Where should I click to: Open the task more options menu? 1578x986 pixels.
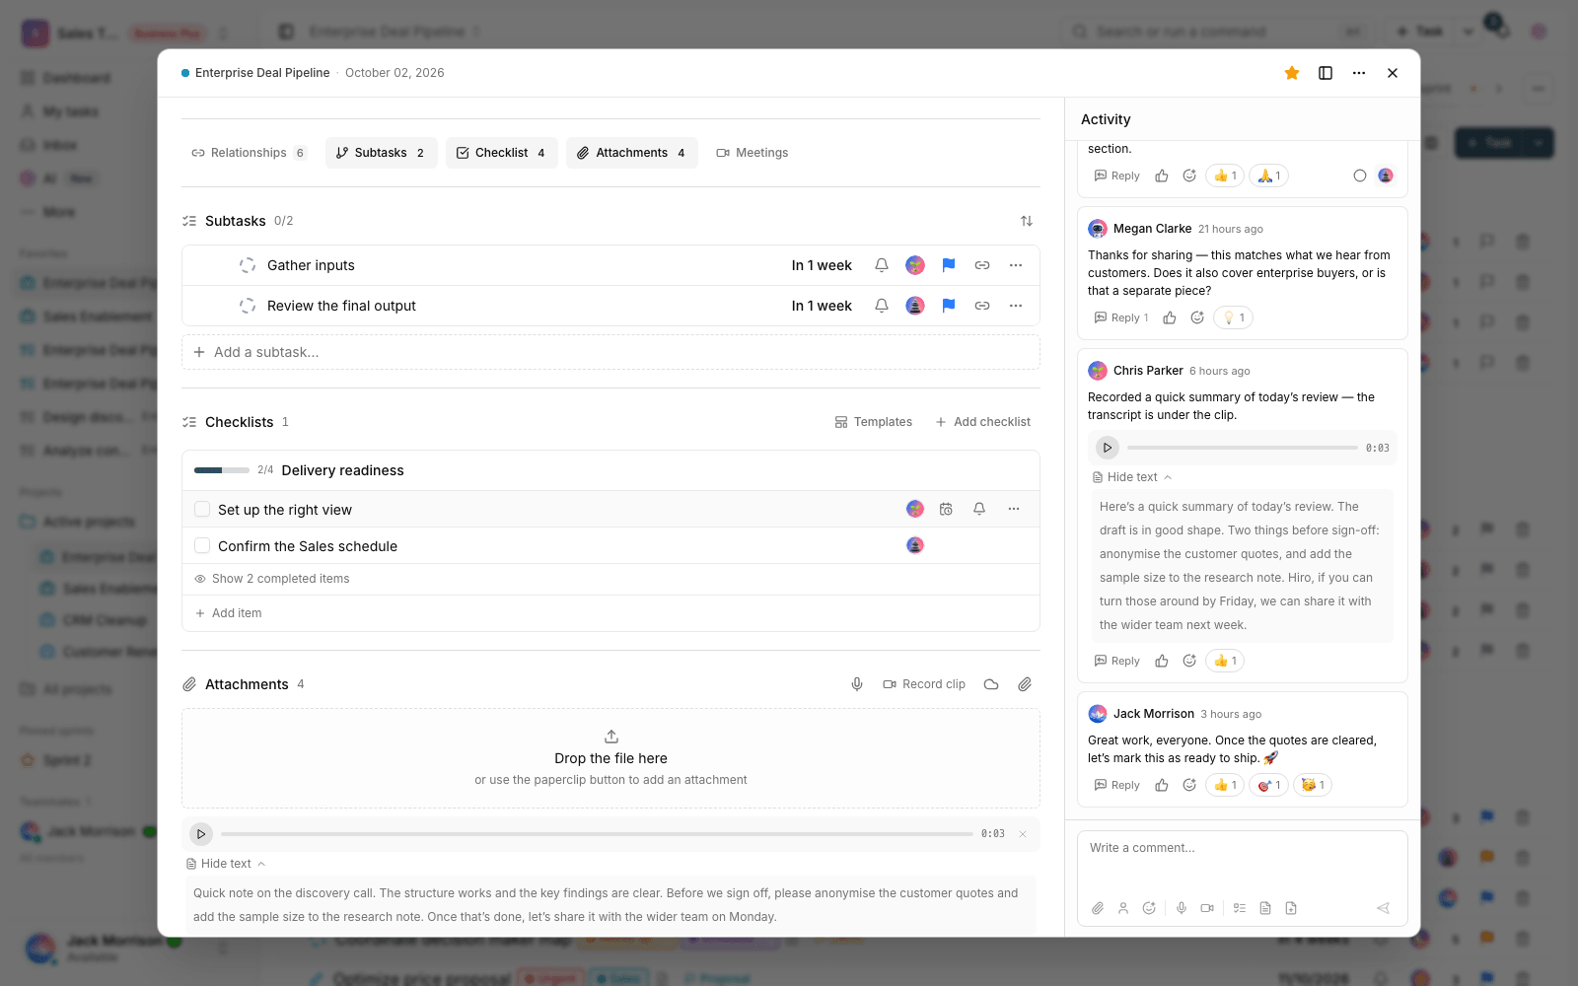[x=1359, y=73]
